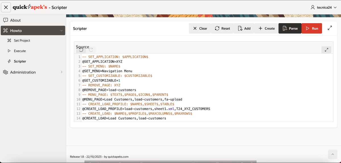This screenshot has width=341, height=163.
Task: Click the '-- CREATE_LOAD_PROFILE:' comment line
Action: [x=128, y=104]
